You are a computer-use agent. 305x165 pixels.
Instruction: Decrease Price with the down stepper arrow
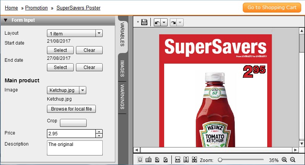coord(99,136)
